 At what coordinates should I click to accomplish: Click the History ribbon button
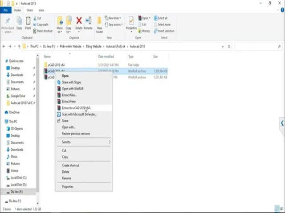tap(144, 31)
